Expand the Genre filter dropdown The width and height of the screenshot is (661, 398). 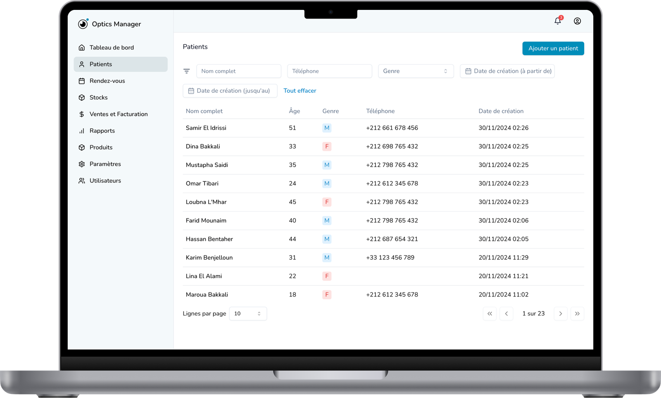416,71
